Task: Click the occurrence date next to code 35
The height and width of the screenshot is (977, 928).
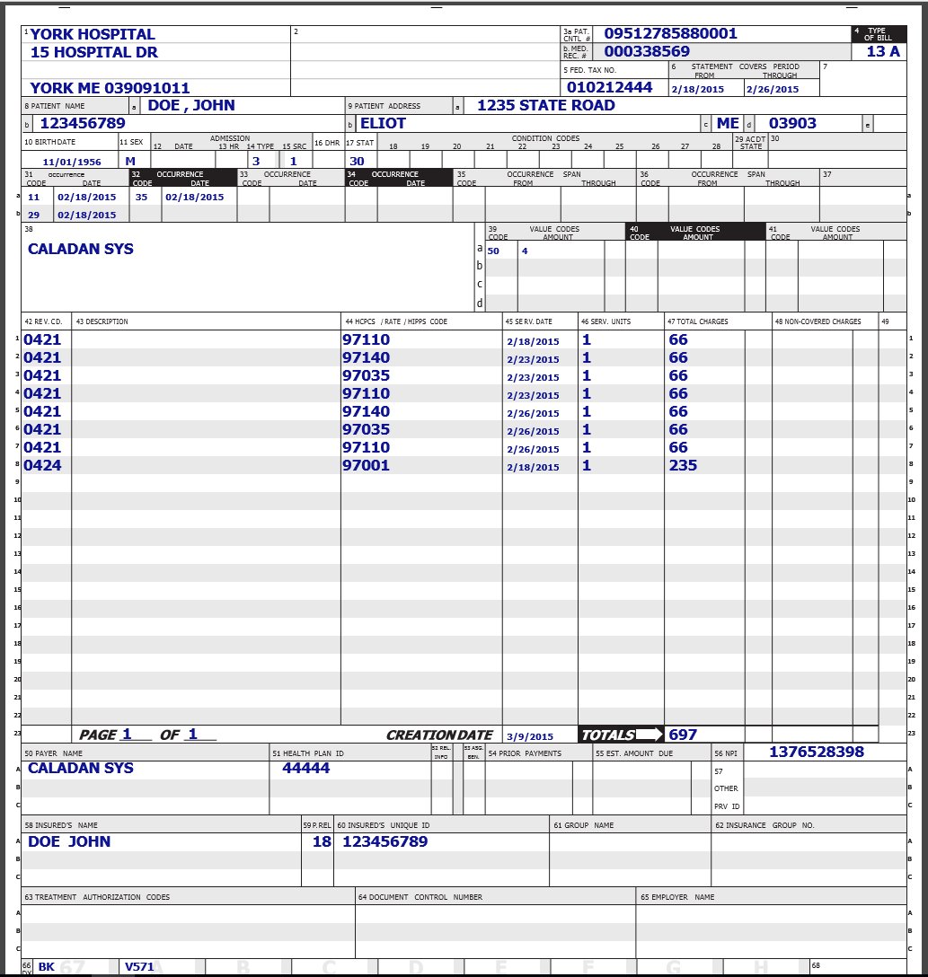Action: tap(194, 198)
